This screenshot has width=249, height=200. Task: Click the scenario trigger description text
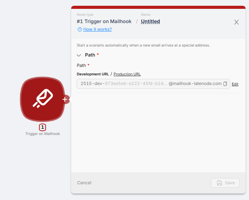click(x=143, y=45)
